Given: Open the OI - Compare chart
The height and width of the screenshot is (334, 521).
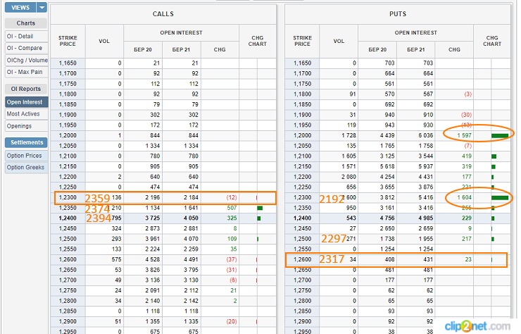Looking at the screenshot, I should [27, 48].
